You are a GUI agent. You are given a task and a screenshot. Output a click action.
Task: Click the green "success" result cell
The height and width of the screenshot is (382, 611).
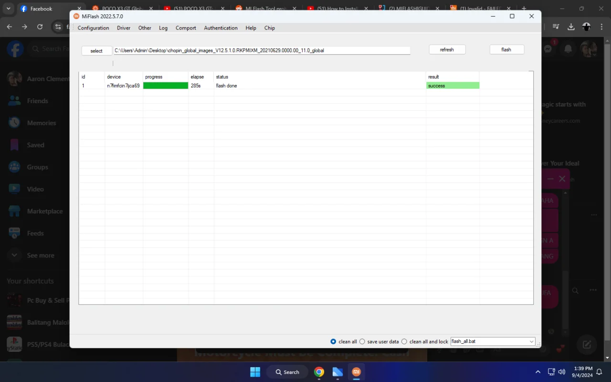pyautogui.click(x=453, y=85)
